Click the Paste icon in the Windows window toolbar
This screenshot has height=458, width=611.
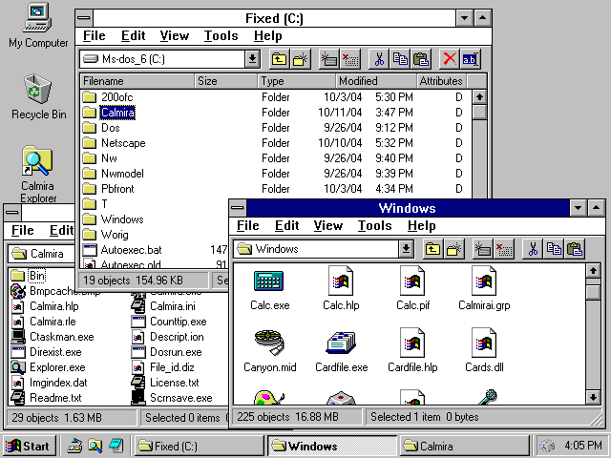[575, 249]
